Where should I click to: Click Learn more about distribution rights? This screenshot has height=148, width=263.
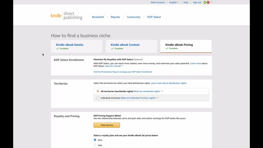[169, 83]
